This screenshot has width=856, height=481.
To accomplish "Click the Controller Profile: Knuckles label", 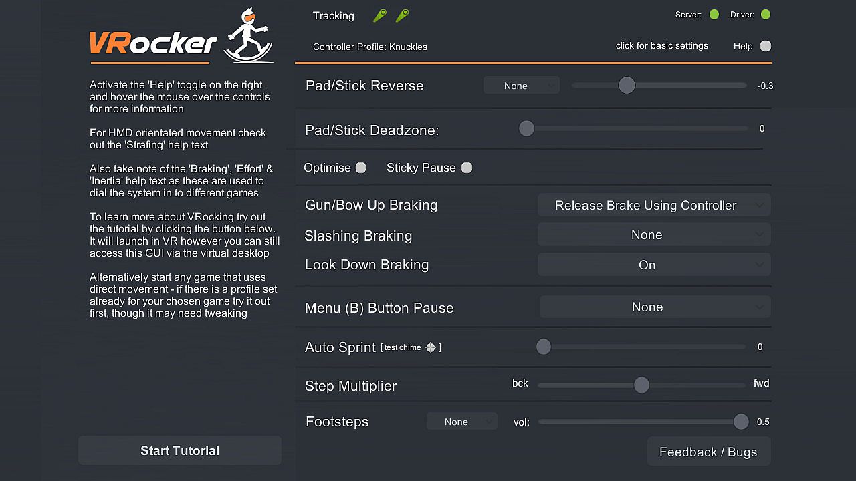I will (x=370, y=47).
